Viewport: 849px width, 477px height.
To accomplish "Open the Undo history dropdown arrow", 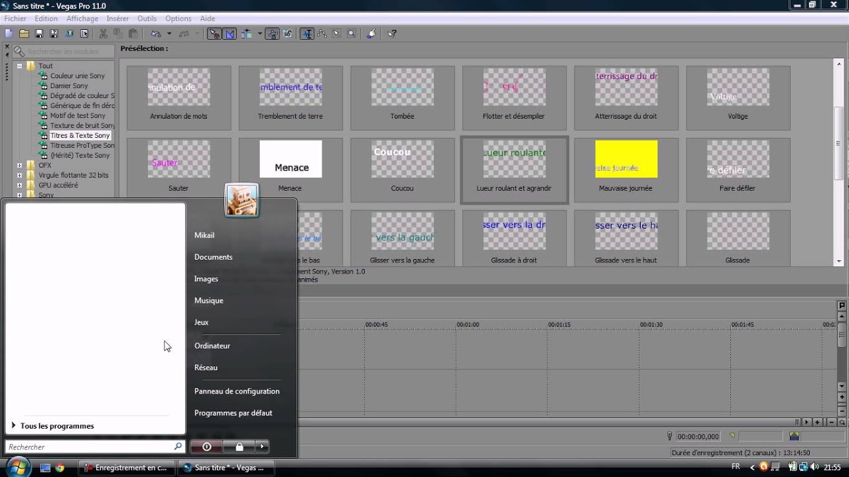I will [168, 34].
